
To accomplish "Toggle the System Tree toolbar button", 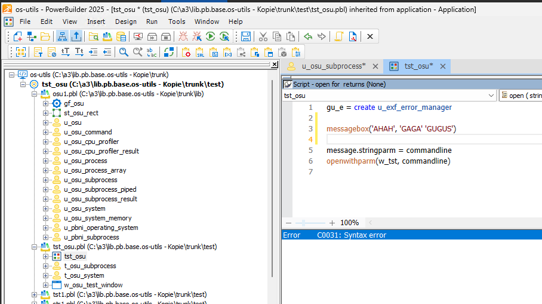I will (62, 36).
